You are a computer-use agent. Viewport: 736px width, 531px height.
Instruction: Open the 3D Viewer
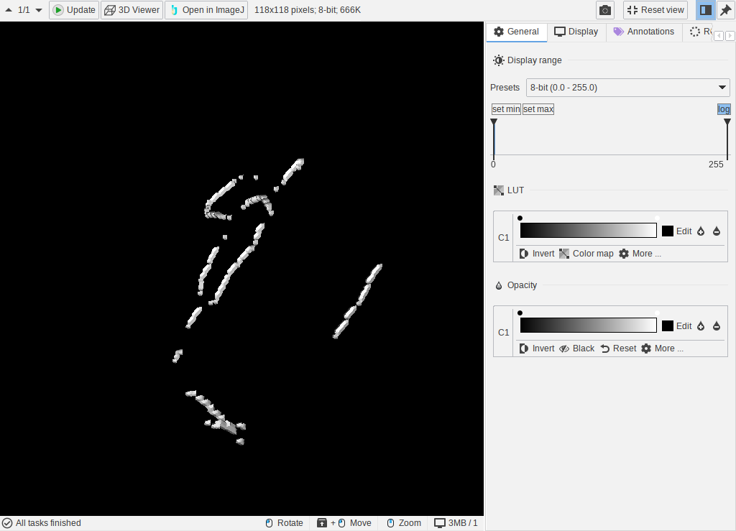click(x=132, y=10)
